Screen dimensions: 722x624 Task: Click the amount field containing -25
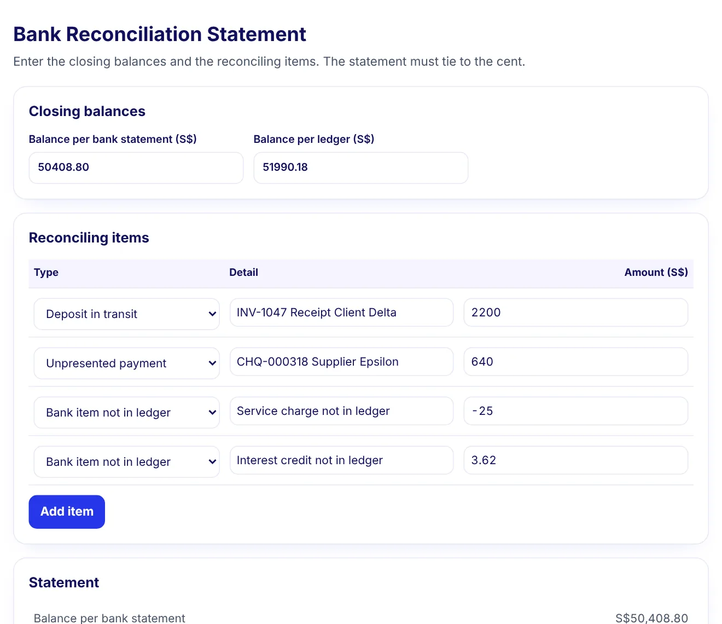[x=575, y=411]
